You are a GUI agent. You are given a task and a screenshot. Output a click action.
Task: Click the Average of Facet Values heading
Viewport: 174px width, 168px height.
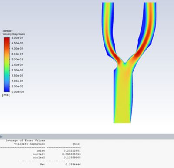pyautogui.click(x=25, y=141)
